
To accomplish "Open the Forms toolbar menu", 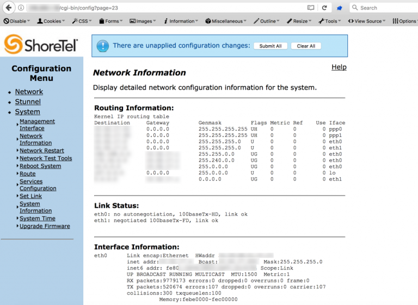I will (111, 21).
